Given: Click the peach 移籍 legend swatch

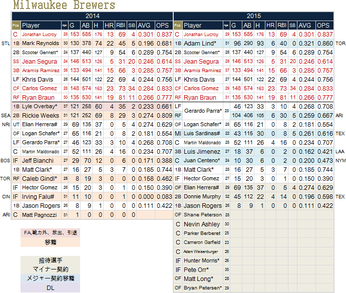Looking at the screenshot, I should pyautogui.click(x=50, y=242).
